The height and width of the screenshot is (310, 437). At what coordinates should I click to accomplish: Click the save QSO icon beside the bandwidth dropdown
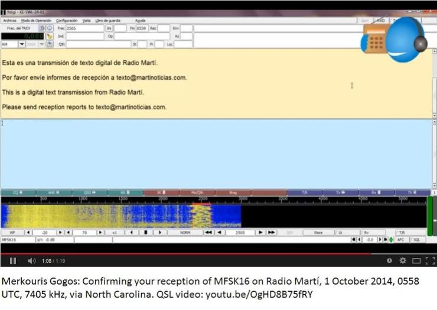coord(50,44)
